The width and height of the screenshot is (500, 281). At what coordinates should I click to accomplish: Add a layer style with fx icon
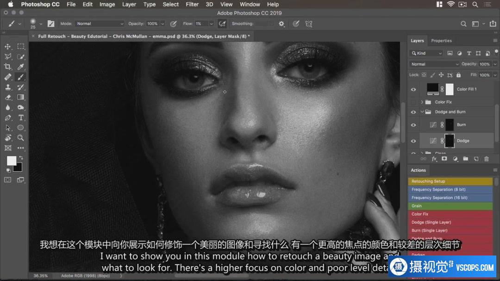(434, 159)
